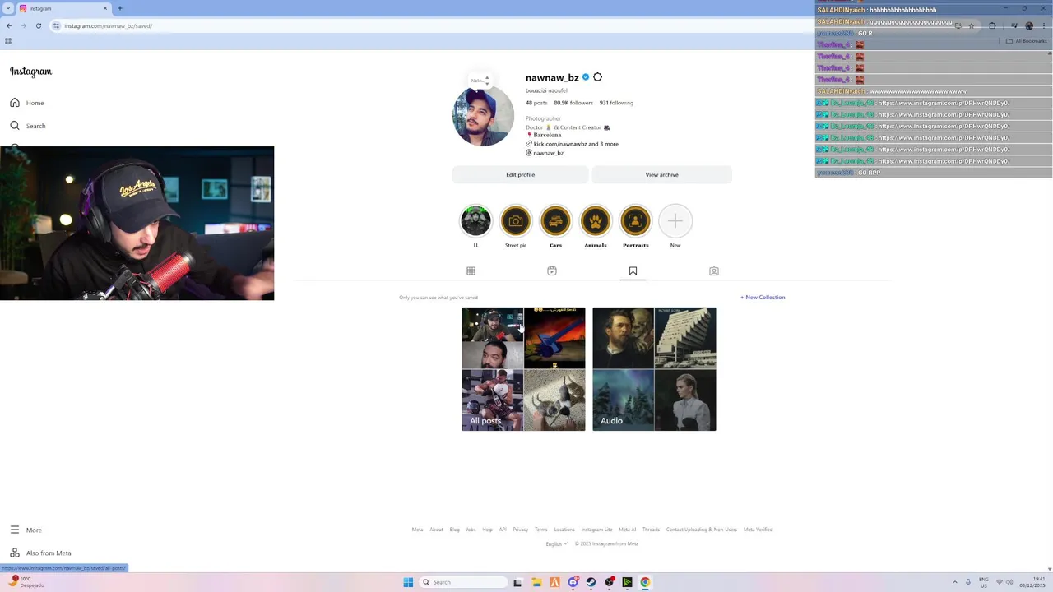
Task: Open Discord from the taskbar
Action: (573, 582)
